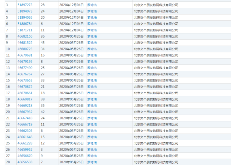
Task: Open entry 46679691 details
Action: coord(25,55)
